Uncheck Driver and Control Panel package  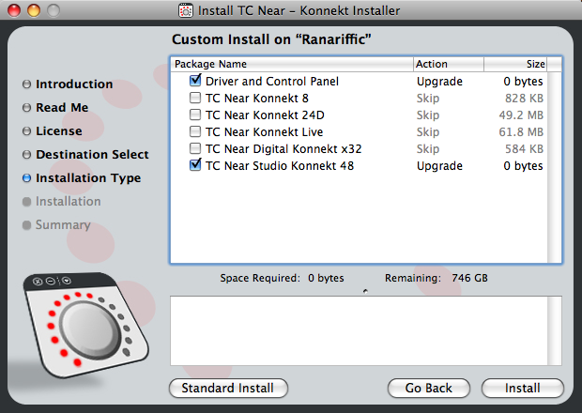point(195,81)
